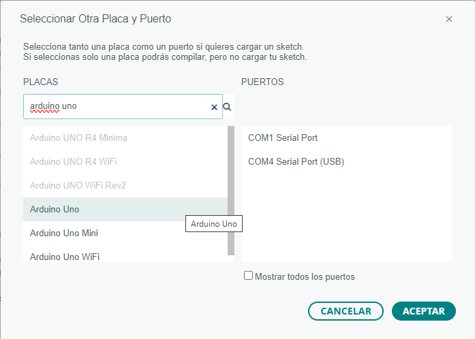Clear the board search text

[x=214, y=107]
